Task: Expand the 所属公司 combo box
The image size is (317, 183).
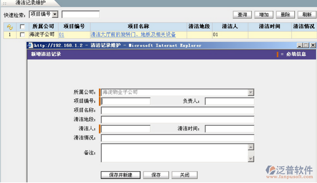Action: tap(250, 92)
